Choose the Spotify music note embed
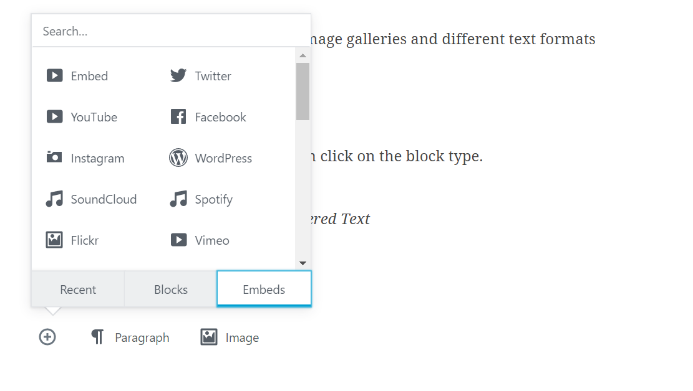Screen dimensions: 693x391 [178, 199]
